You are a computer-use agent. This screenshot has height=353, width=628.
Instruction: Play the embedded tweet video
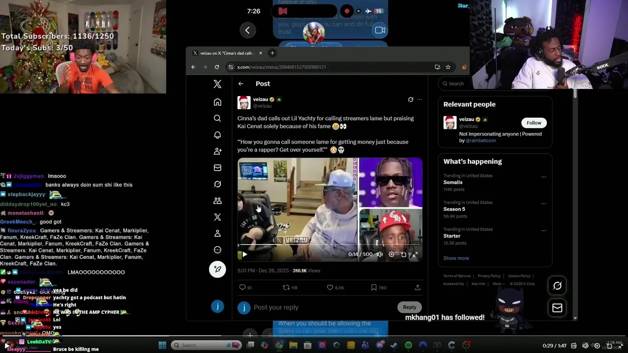tap(244, 254)
